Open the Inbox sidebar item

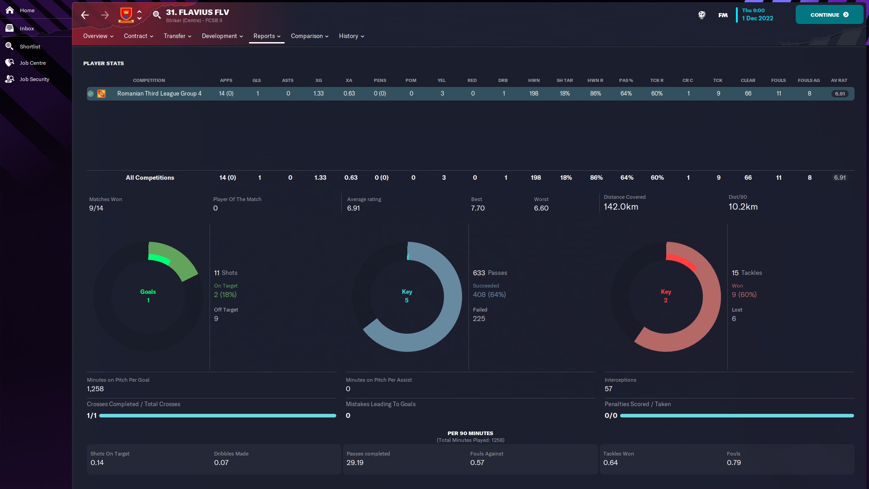[x=26, y=29]
